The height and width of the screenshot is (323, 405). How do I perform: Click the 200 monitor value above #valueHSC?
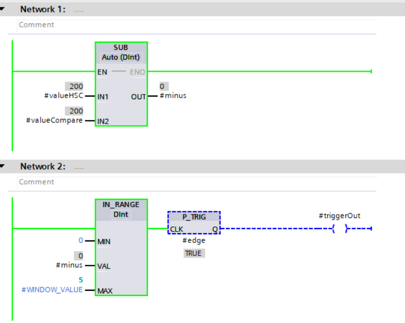pos(74,86)
